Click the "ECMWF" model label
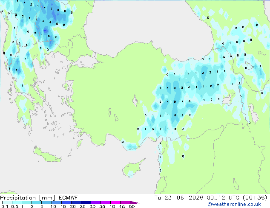The image size is (270, 208). [69, 198]
